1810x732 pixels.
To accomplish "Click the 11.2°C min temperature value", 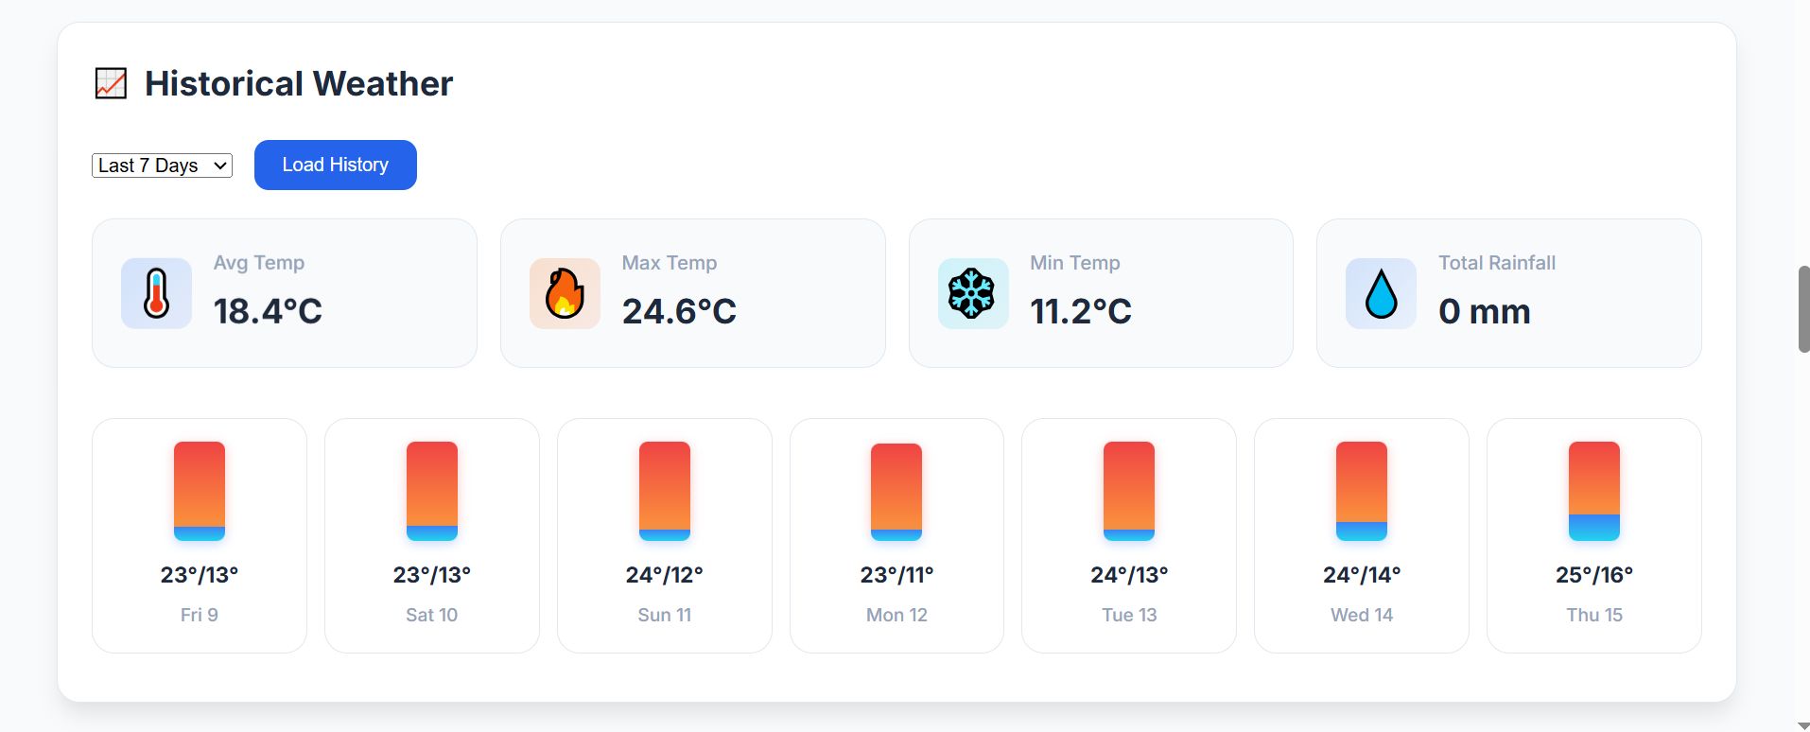I will [1081, 311].
